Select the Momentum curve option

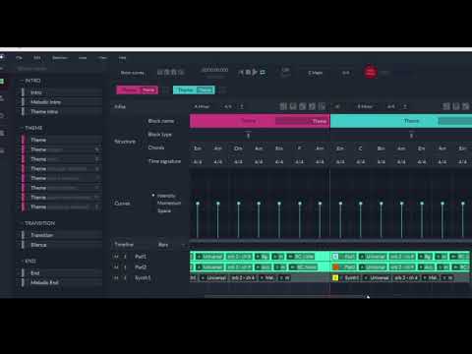(169, 204)
